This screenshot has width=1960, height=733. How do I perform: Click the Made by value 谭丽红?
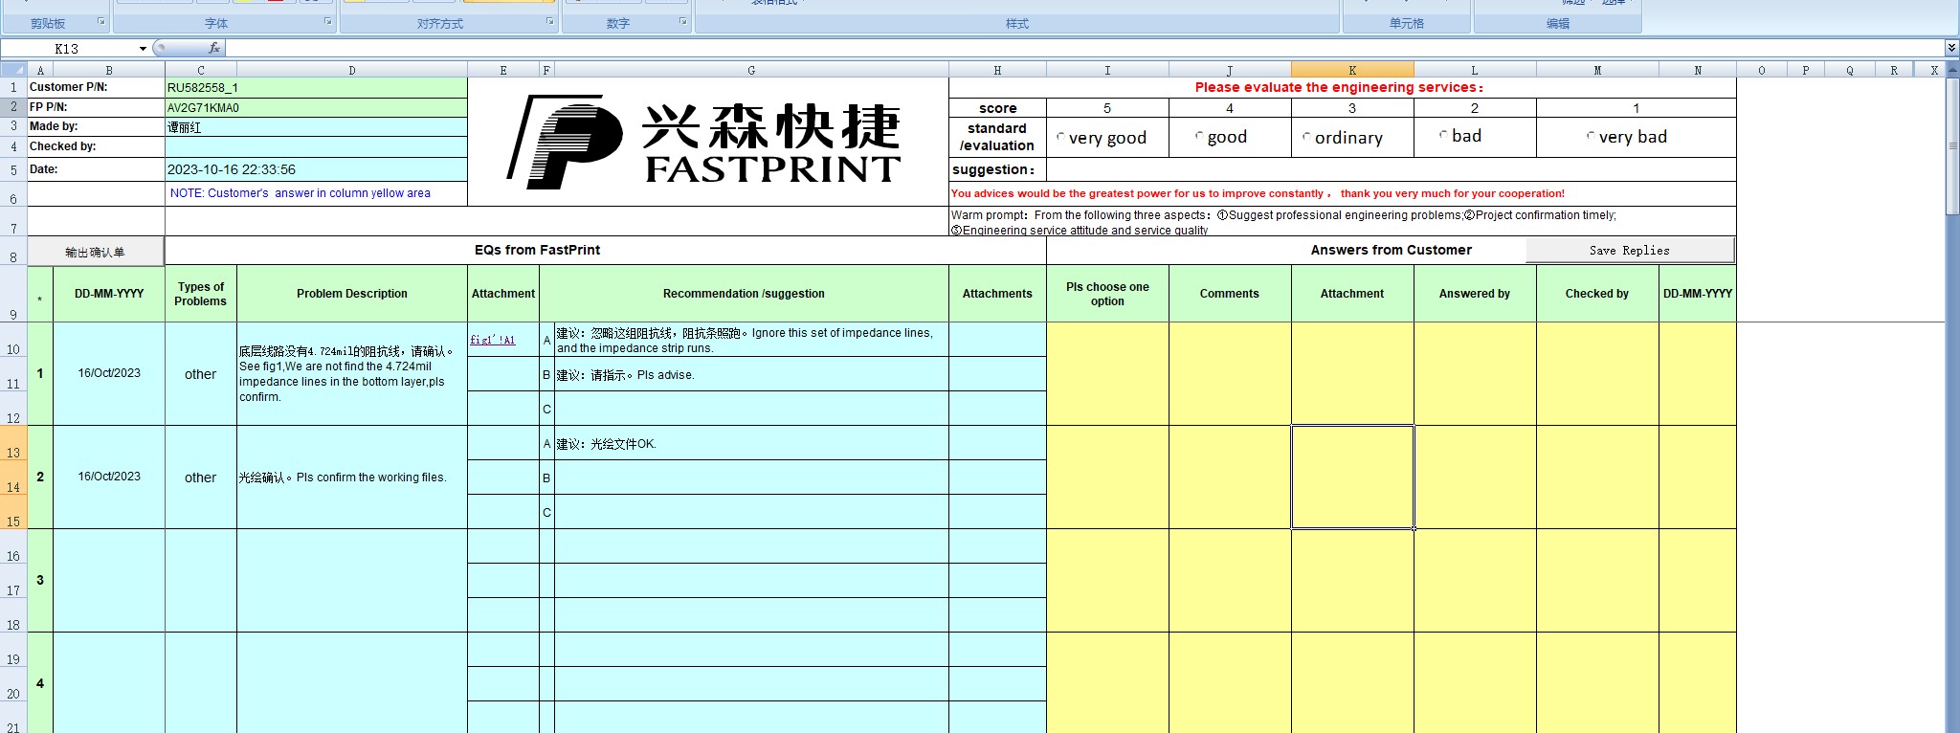point(316,127)
